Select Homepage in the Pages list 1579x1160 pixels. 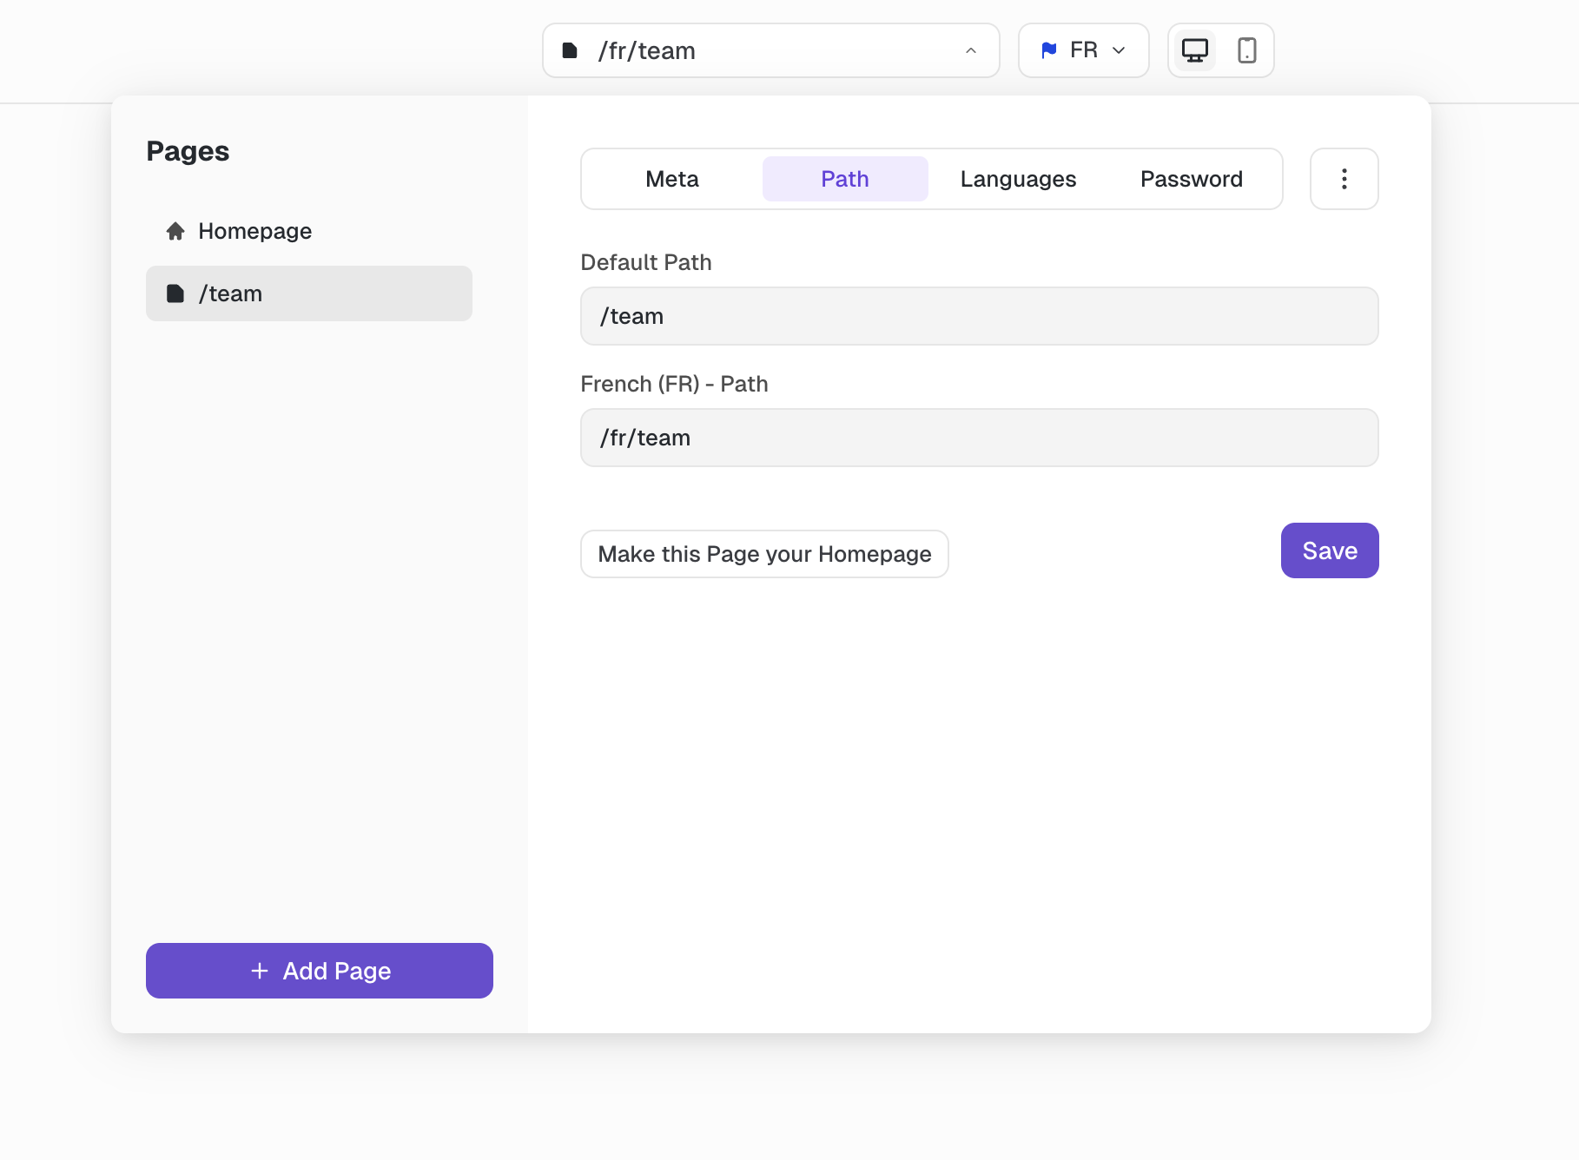[x=254, y=231]
